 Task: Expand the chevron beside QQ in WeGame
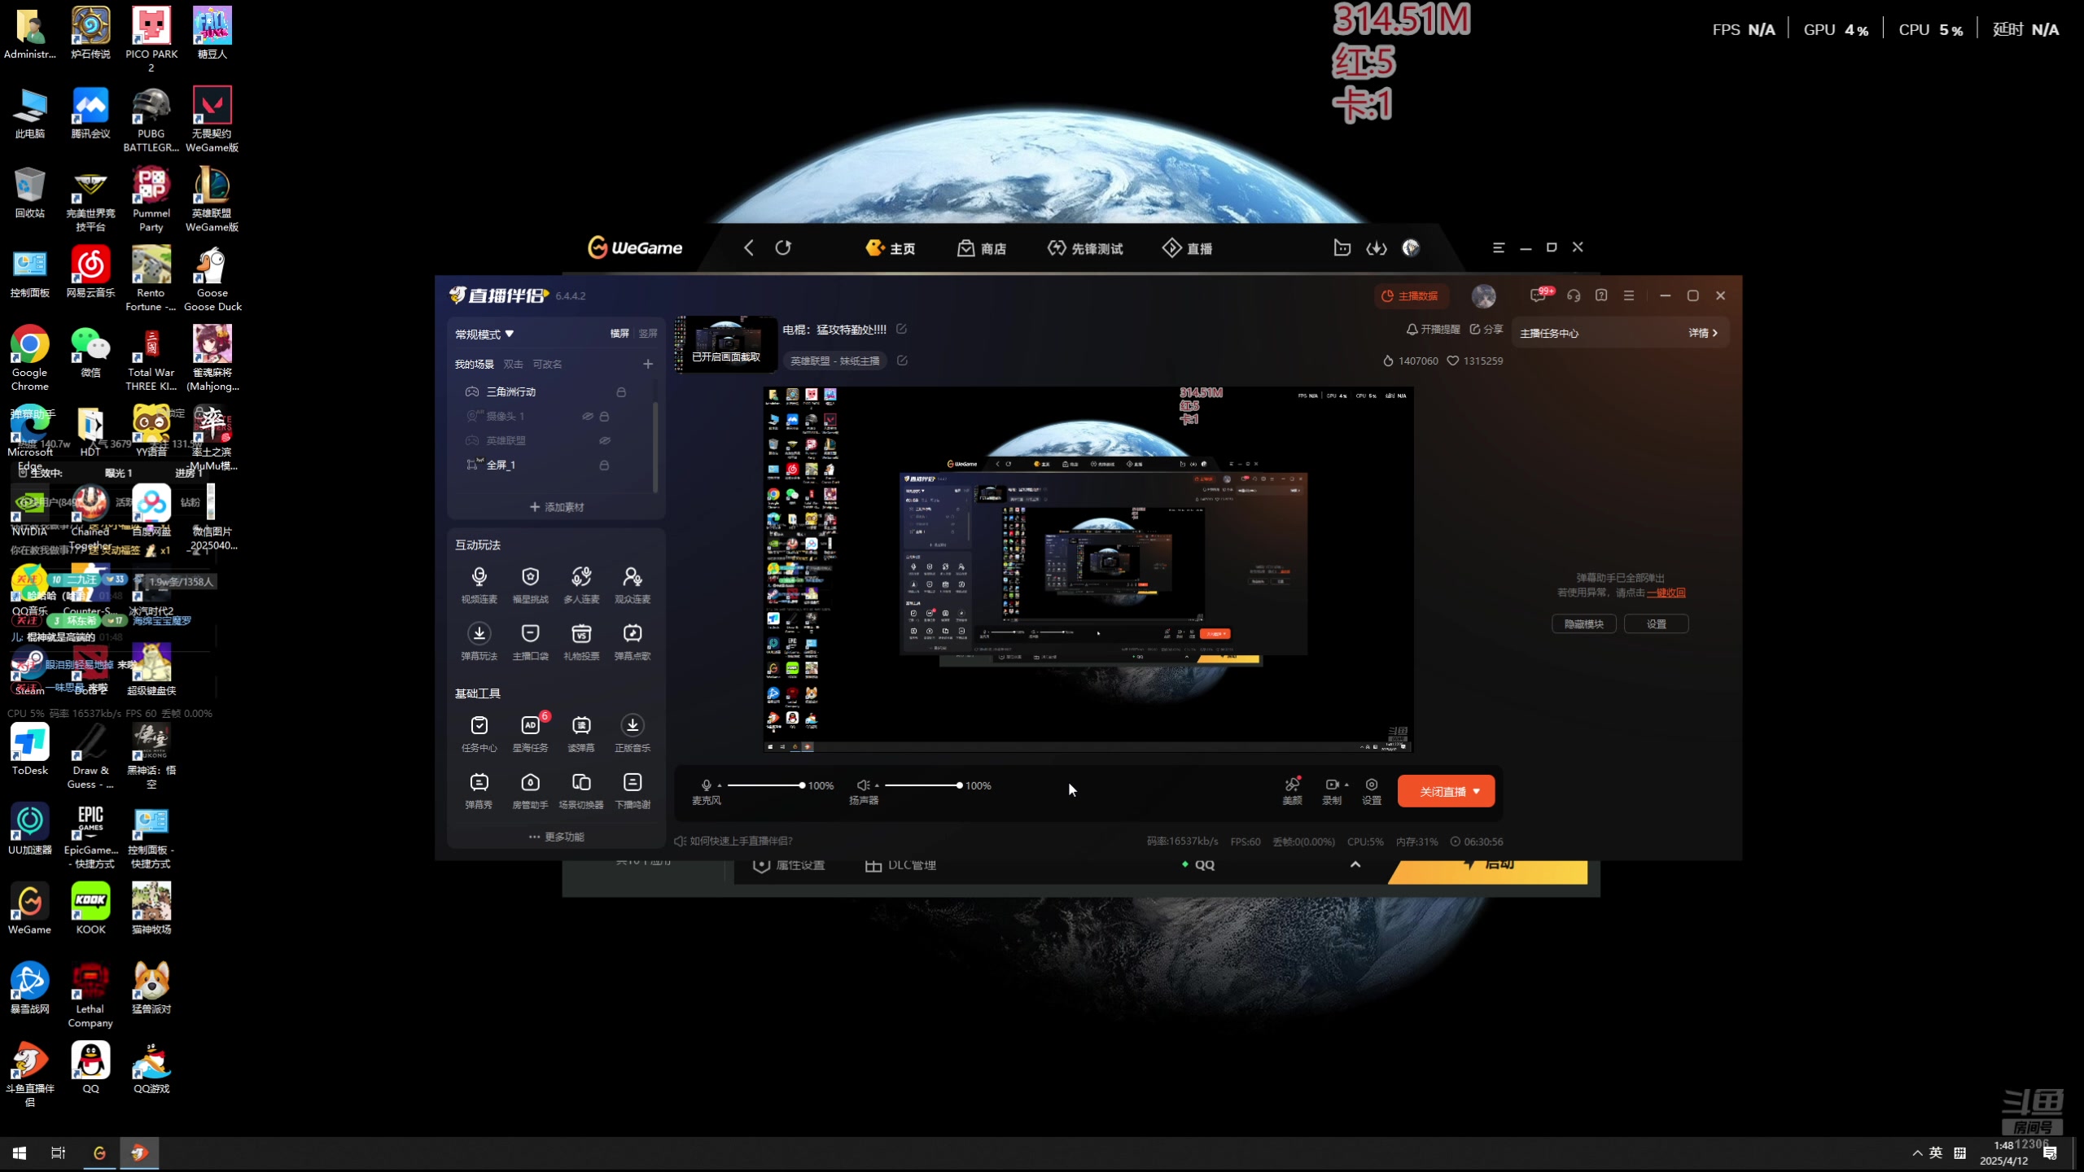(x=1355, y=864)
